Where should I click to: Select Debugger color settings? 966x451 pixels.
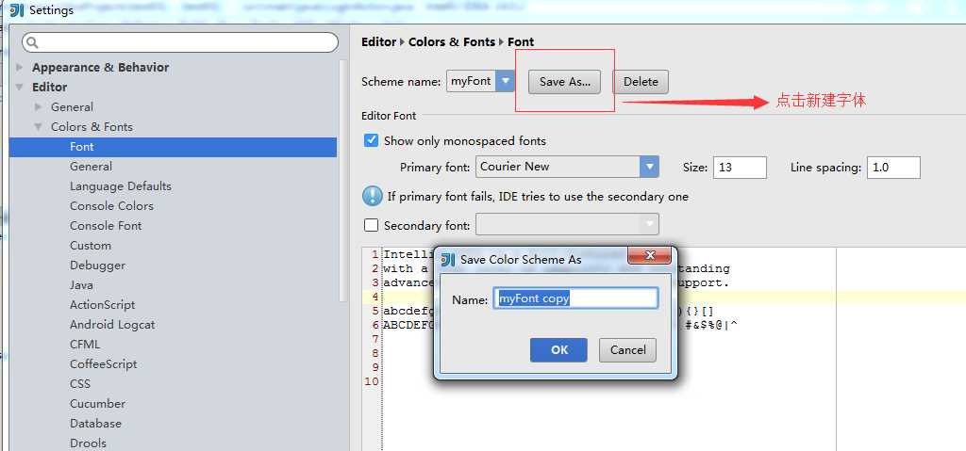pos(97,266)
